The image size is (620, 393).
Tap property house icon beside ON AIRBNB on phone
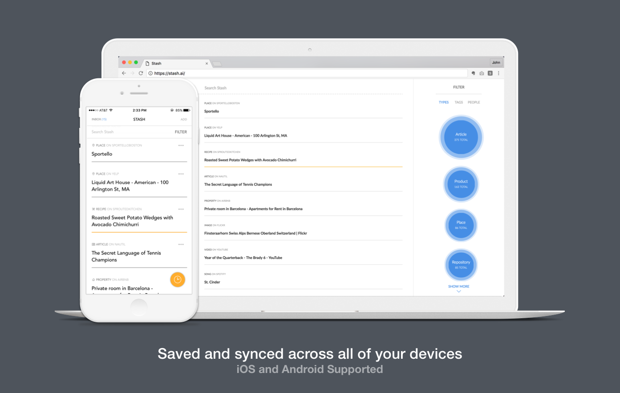coord(93,280)
